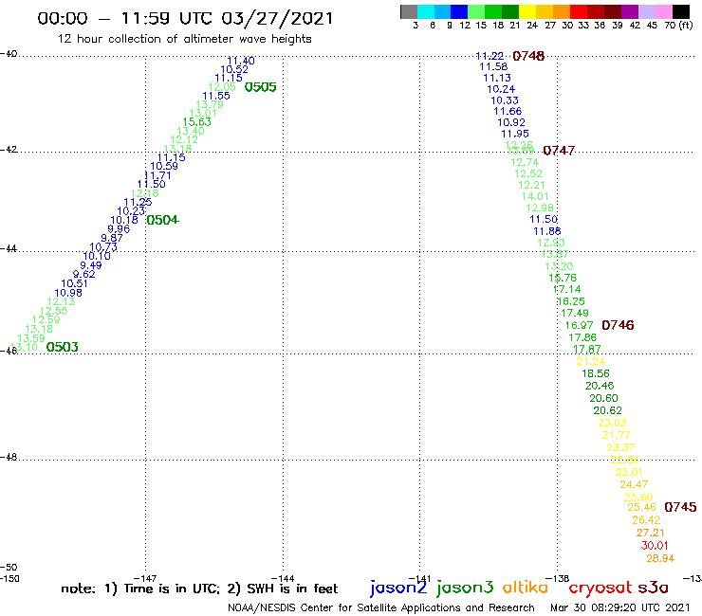Click the 18.56 wave height reading
702x616 pixels.
coord(596,373)
